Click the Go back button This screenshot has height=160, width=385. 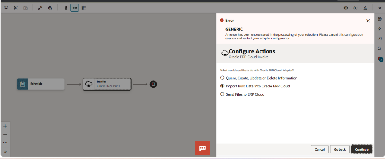(340, 149)
